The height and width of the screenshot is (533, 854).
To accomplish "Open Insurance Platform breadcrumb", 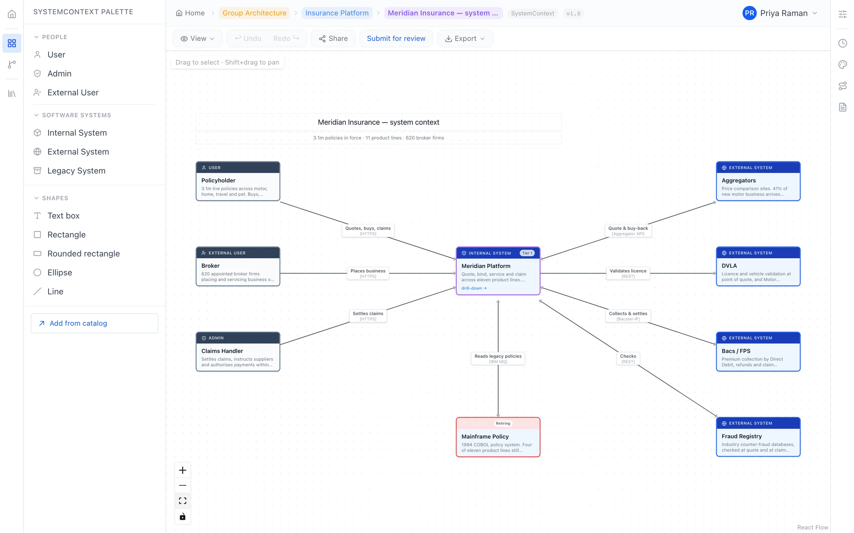I will click(x=337, y=13).
